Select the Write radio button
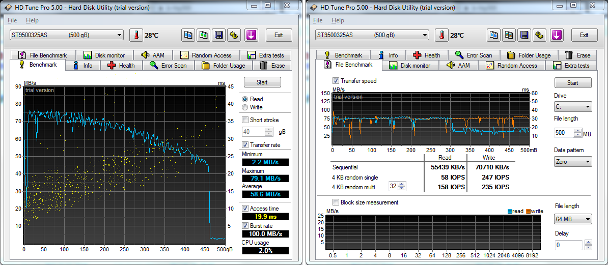Viewport: 608px width, 265px height. coord(245,107)
